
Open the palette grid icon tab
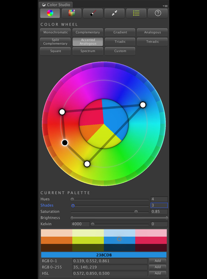tap(72, 13)
